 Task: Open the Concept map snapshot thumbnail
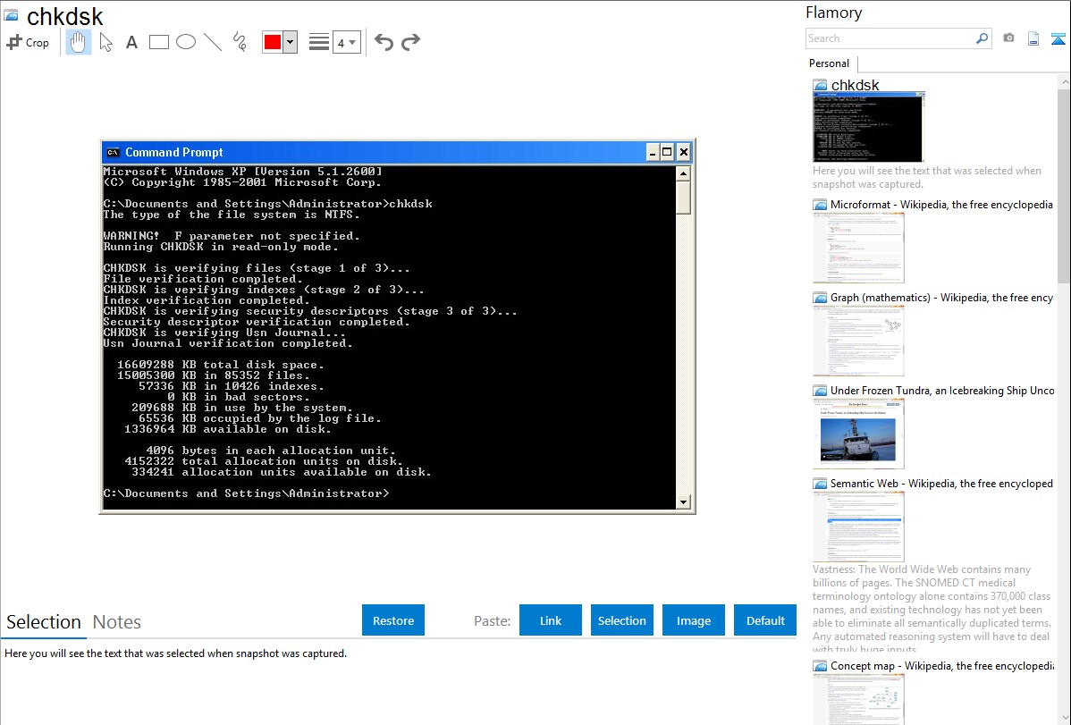click(858, 699)
